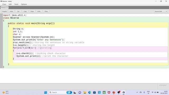Screen dimensions: 169x95
Task: Switch to BlueJ taskbar icon
Action: [124, 92]
